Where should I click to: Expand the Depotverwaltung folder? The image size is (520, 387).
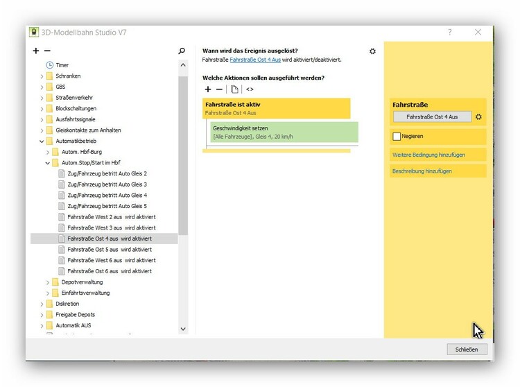[x=48, y=282]
